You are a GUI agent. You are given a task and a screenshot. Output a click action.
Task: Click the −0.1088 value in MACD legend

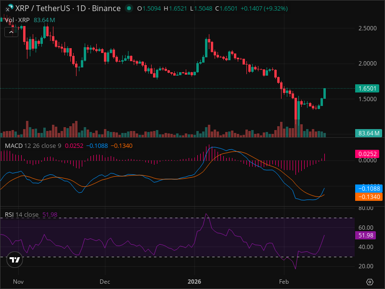97,146
